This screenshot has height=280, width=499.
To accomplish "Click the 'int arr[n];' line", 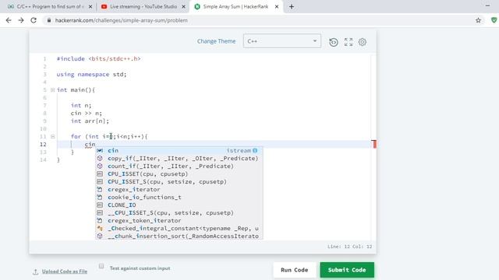I will point(90,121).
